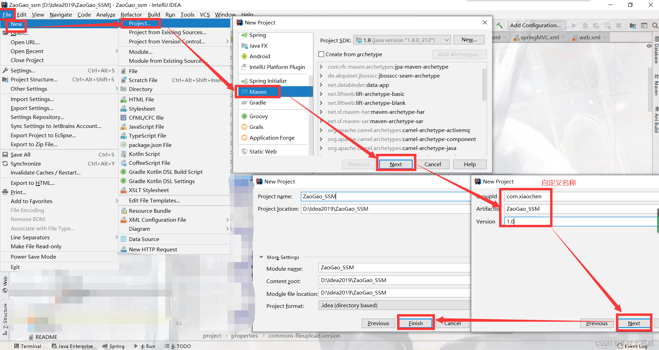Expand the camel-archetype-activemq entry
This screenshot has height=350, width=659.
pyautogui.click(x=321, y=130)
